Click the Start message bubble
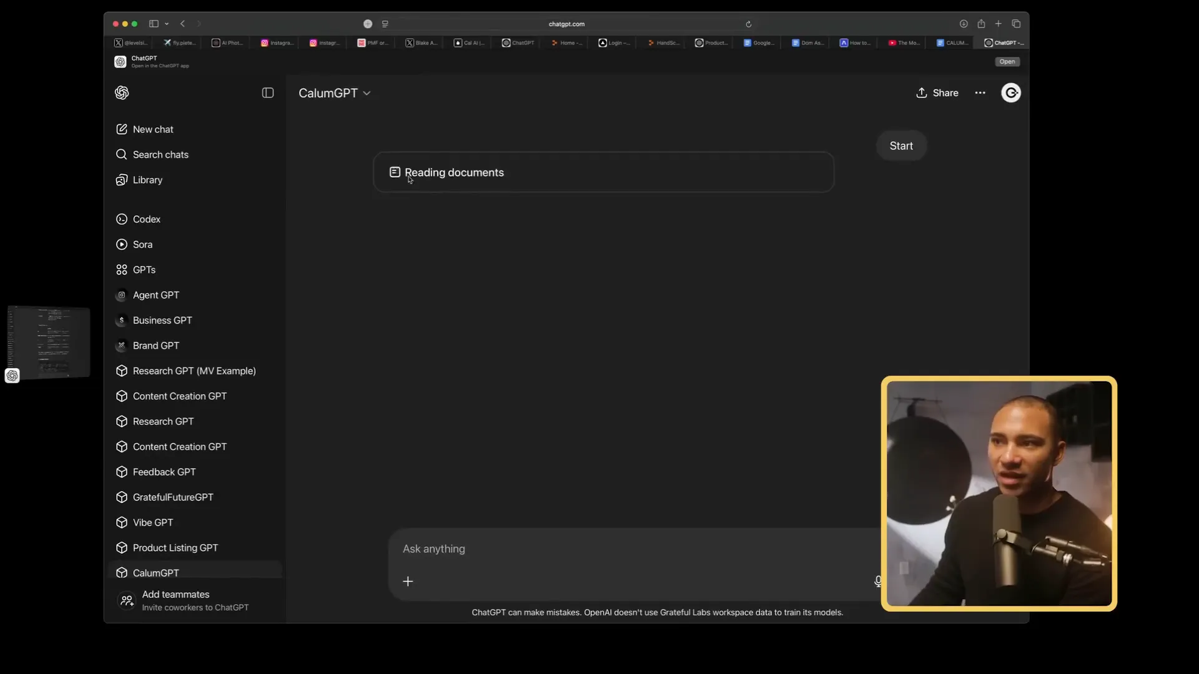 pyautogui.click(x=901, y=145)
